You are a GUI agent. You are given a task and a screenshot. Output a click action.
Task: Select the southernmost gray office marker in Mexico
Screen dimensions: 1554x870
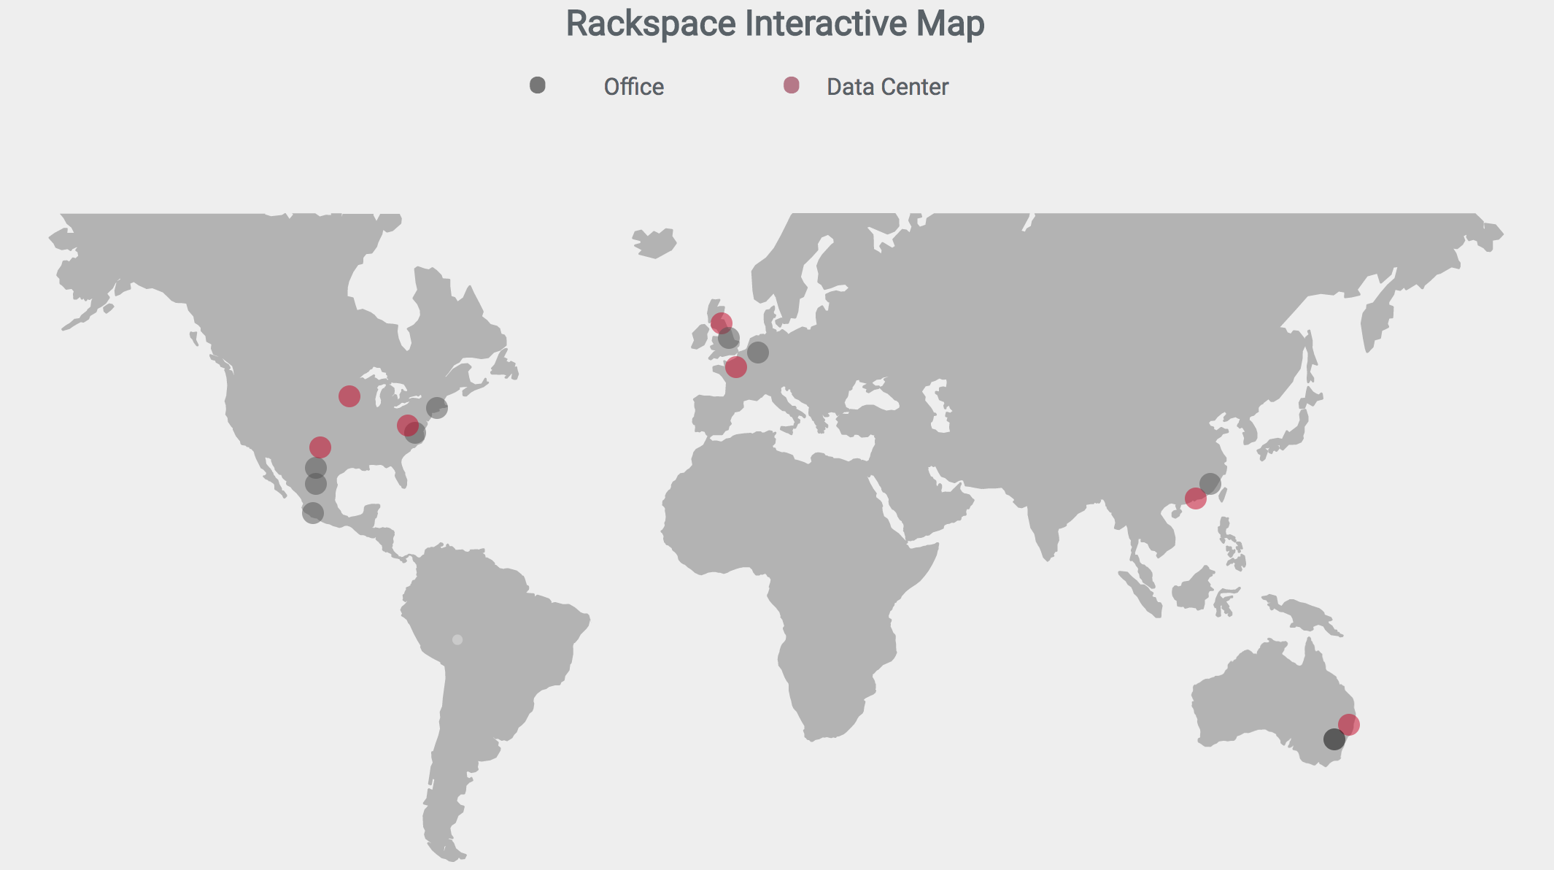(313, 513)
